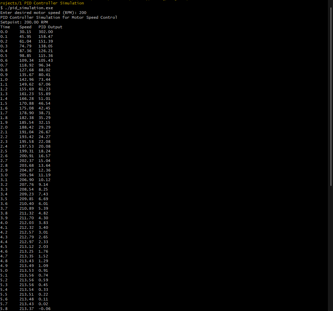Click the PID output value 8.25

tap(43, 189)
